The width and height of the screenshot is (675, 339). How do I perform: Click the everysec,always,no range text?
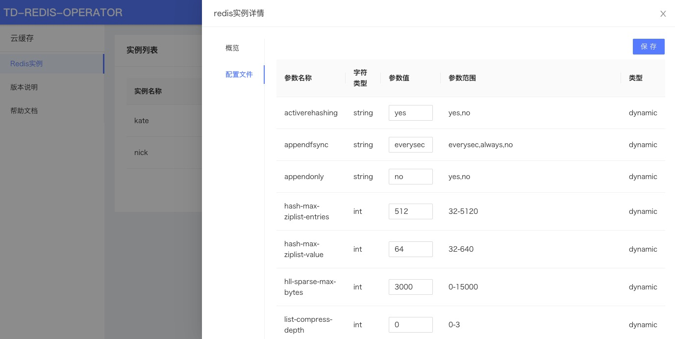point(480,145)
